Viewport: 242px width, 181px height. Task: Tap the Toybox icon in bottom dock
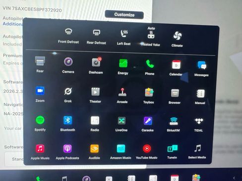coord(196,178)
